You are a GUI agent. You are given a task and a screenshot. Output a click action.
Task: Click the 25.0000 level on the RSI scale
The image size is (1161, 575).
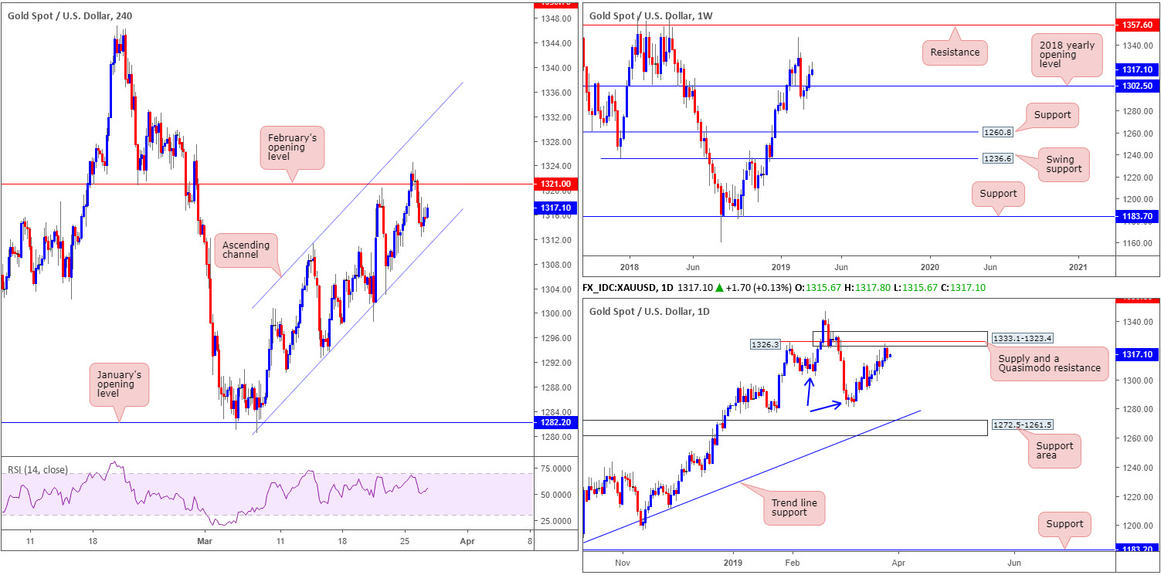tap(555, 521)
